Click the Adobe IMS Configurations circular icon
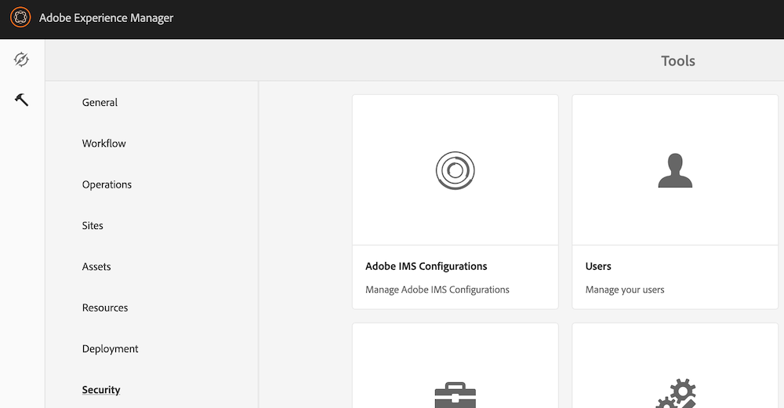 click(x=455, y=170)
